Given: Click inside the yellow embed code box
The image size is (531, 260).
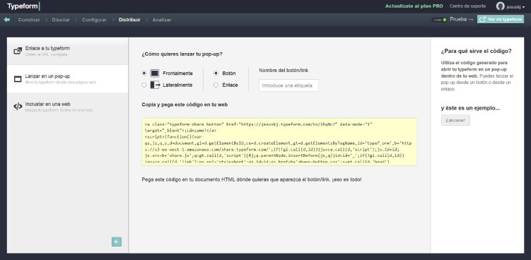Looking at the screenshot, I should click(279, 142).
